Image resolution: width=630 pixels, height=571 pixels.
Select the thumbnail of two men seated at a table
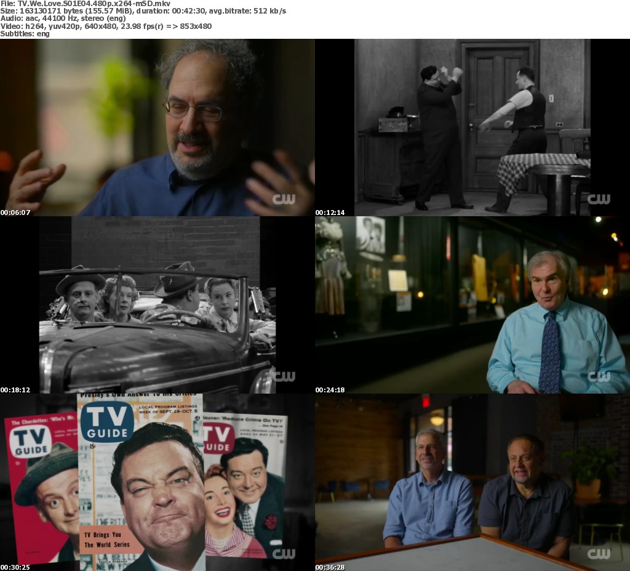pyautogui.click(x=472, y=482)
